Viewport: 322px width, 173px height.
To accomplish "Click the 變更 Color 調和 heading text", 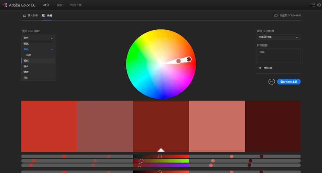I will [x=31, y=31].
